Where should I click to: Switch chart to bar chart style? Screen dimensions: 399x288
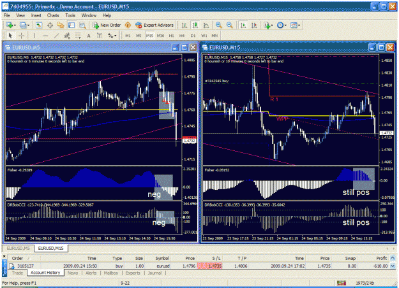[184, 25]
